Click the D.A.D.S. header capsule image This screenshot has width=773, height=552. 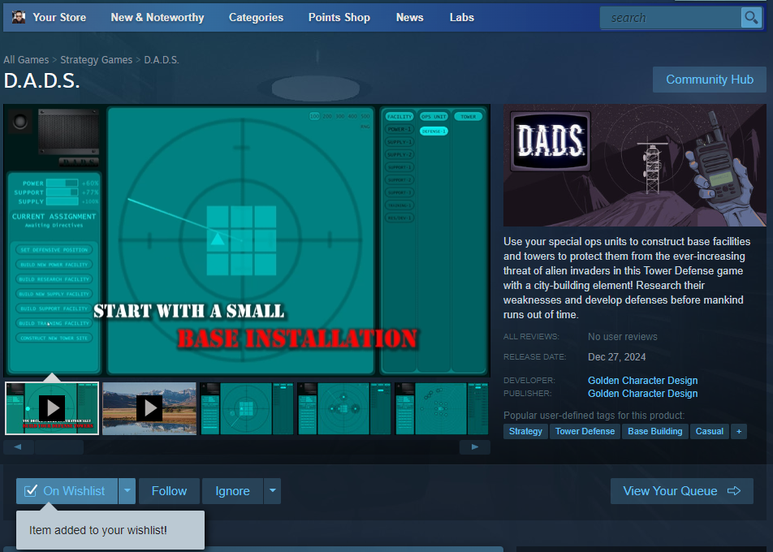[634, 165]
